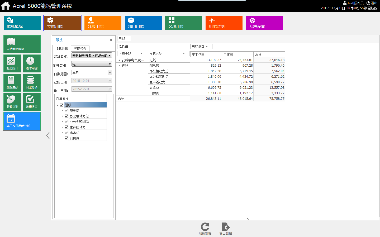
Task: Open the 数据检查 data check tile
Action: click(x=32, y=102)
